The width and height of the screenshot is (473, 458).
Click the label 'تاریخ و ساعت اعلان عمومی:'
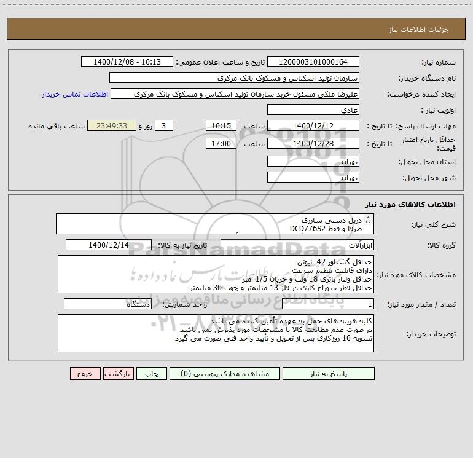pyautogui.click(x=220, y=62)
